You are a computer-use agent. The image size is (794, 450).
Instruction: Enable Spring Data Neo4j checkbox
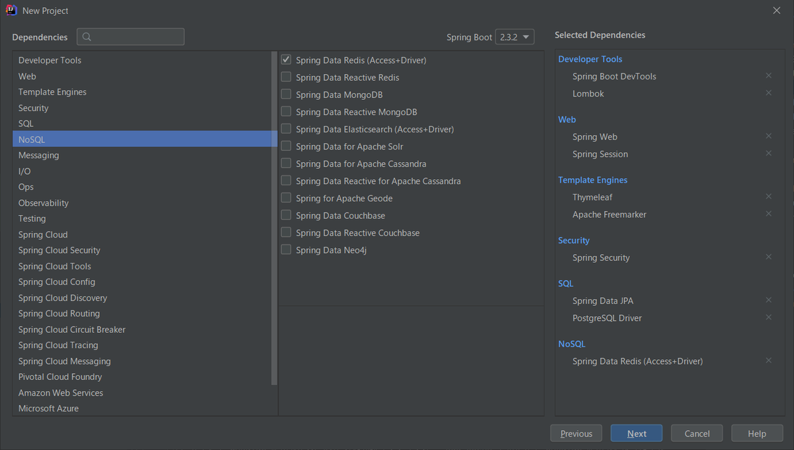click(x=286, y=249)
